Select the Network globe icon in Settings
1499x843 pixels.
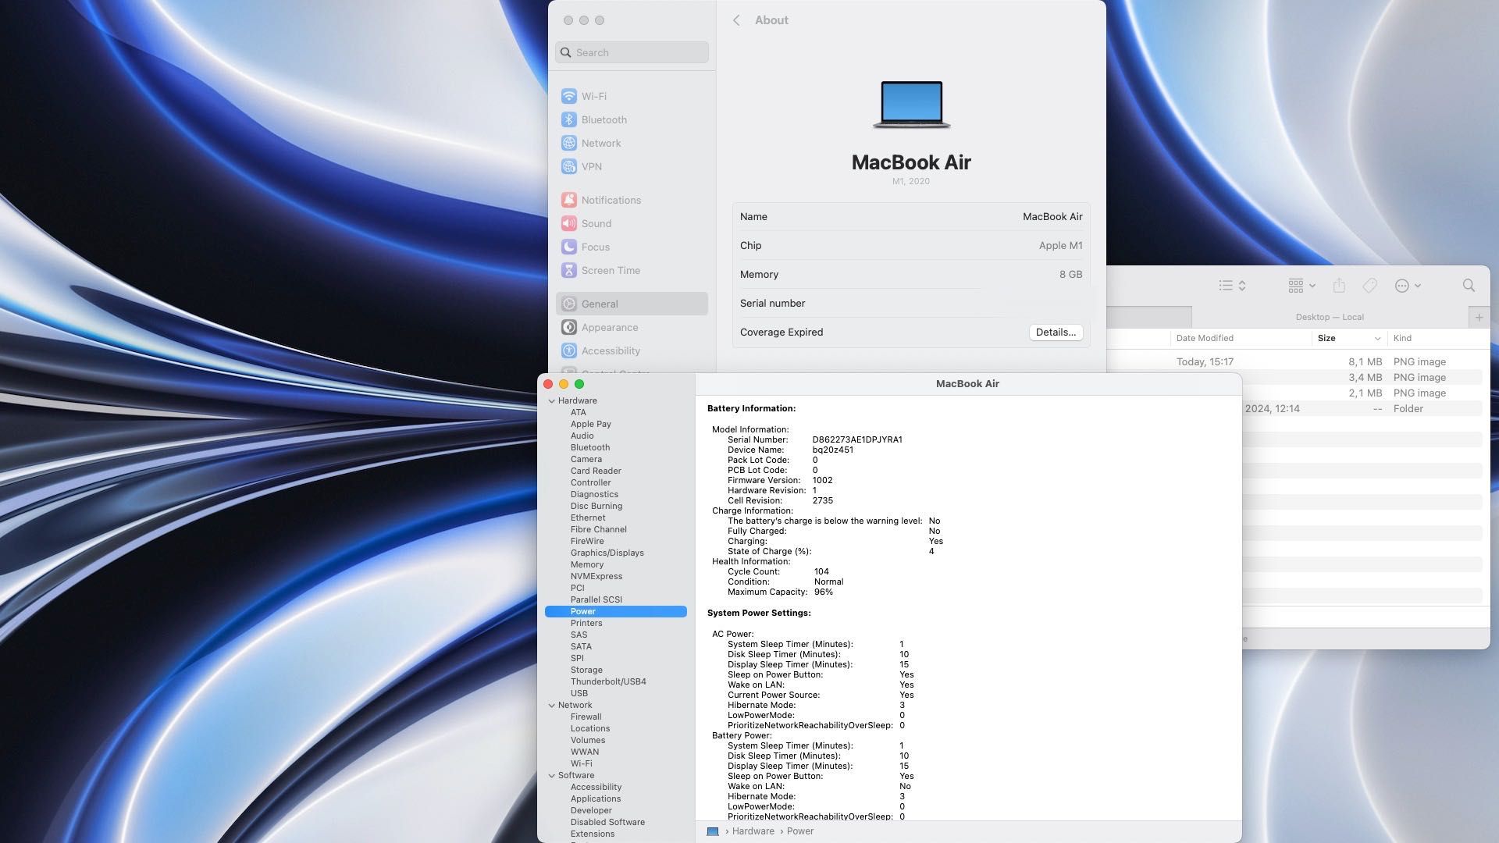pos(569,143)
